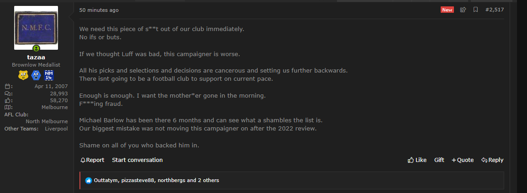Image resolution: width=527 pixels, height=193 pixels.
Task: Click the '50 minutes ago' timestamp
Action: [x=99, y=10]
